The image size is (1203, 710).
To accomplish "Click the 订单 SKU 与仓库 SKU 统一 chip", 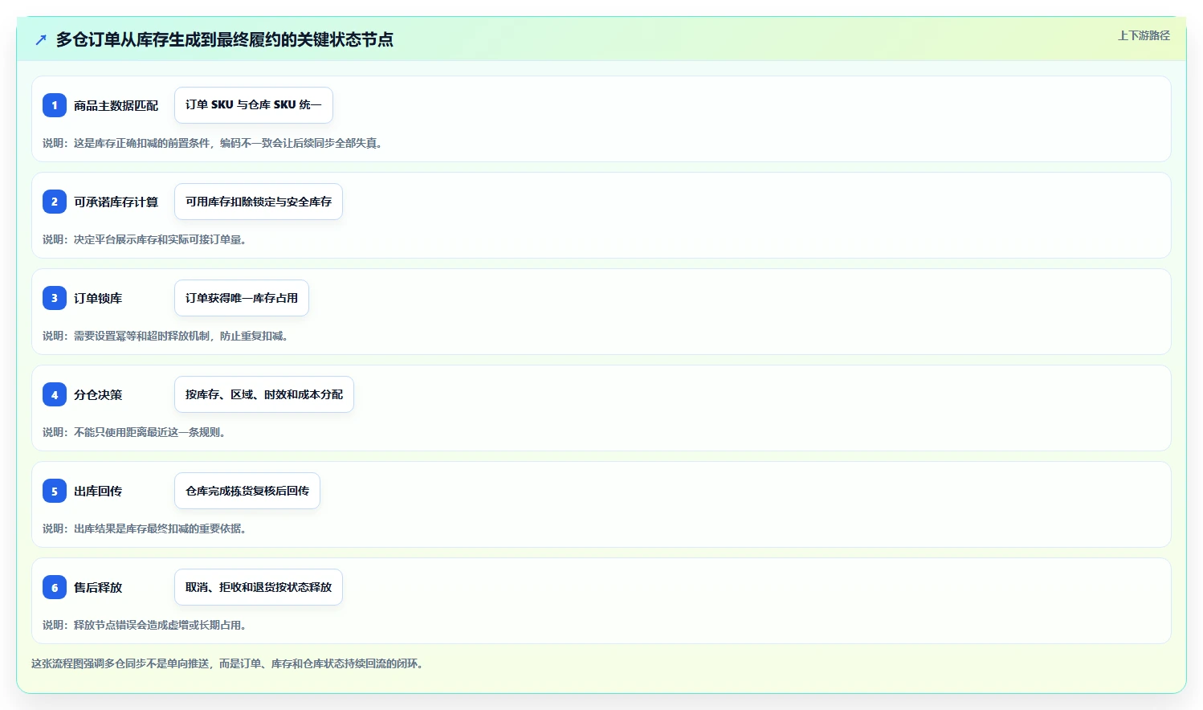I will pyautogui.click(x=254, y=105).
